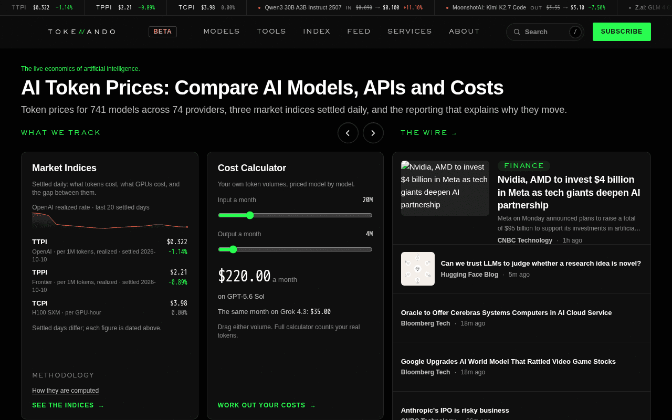Open the Models menu
The image size is (672, 420).
[222, 31]
